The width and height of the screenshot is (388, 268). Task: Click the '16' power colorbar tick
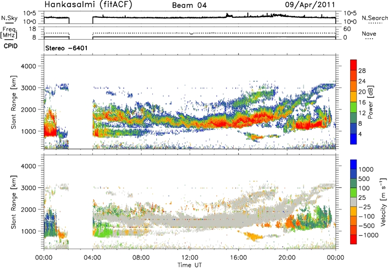click(x=362, y=103)
